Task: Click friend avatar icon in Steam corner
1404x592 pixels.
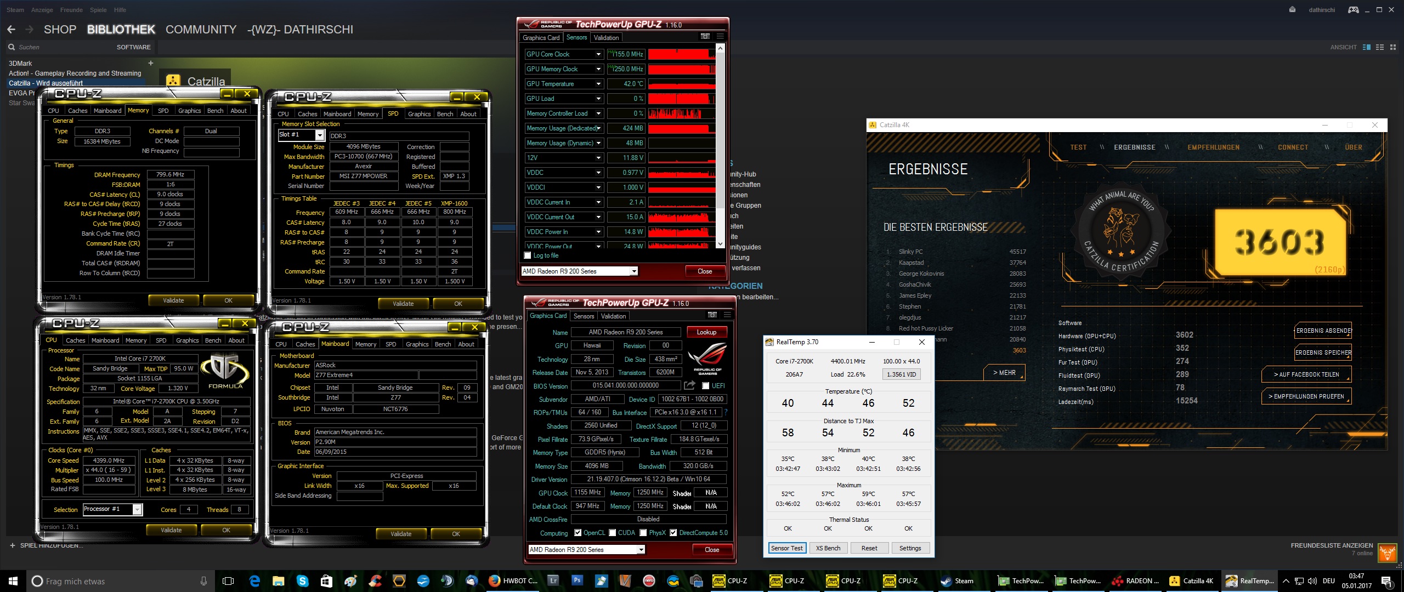Action: pos(1388,553)
